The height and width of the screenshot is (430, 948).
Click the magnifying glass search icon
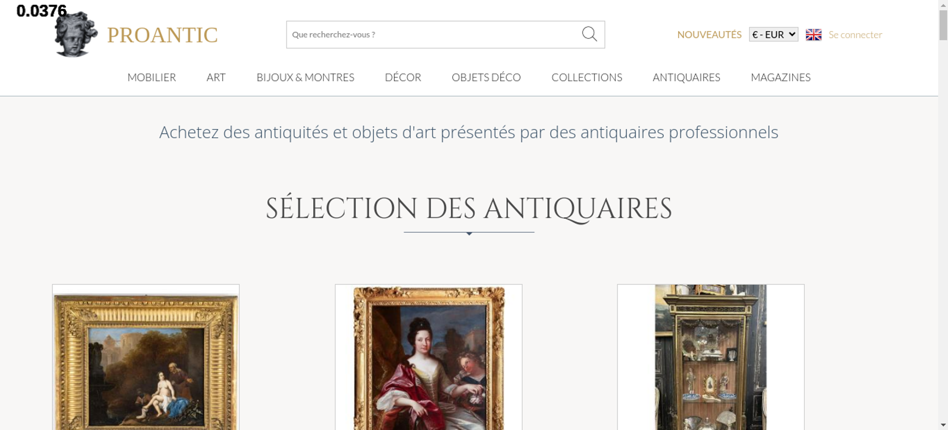589,34
